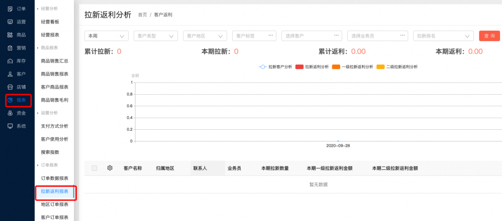Select 拉新返利报表 menu item

pos(54,191)
